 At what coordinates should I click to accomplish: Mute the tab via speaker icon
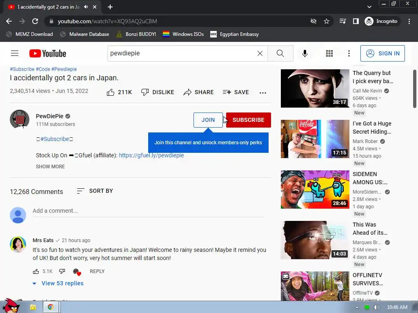[x=86, y=7]
